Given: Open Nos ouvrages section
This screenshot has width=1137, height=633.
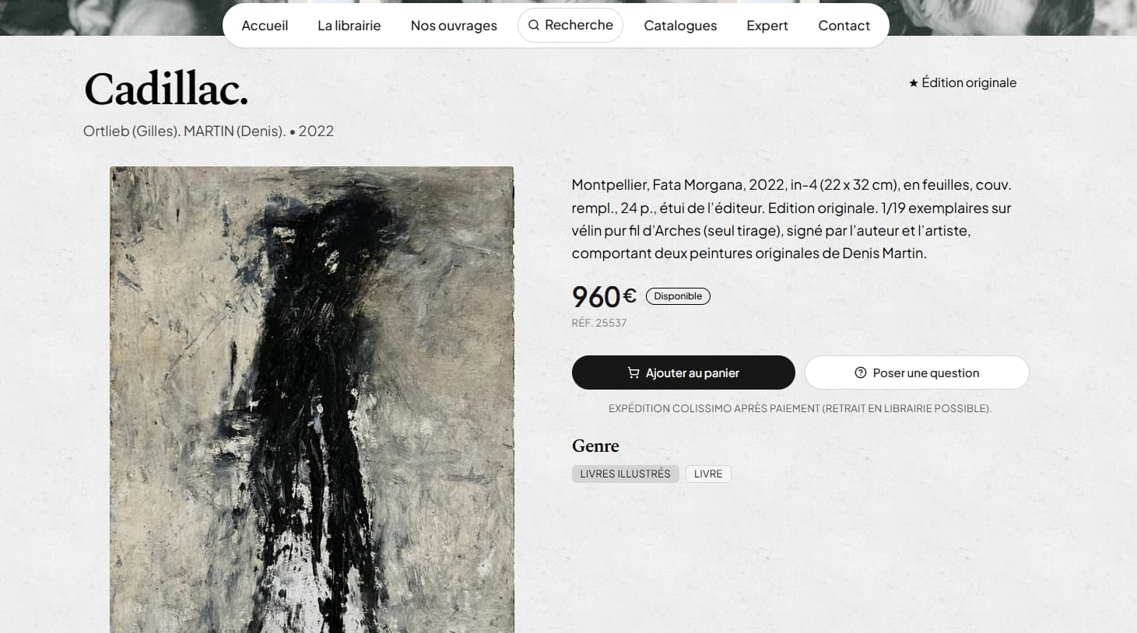Looking at the screenshot, I should 454,25.
